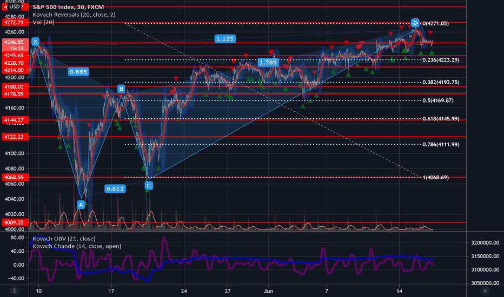Click the A auto-scale button at bottom right
Image resolution: width=504 pixels, height=297 pixels.
point(485,291)
